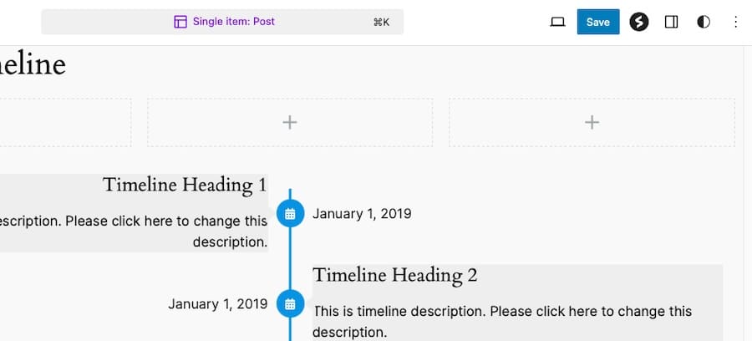Click the template icon beside Single item: Post

(x=180, y=22)
